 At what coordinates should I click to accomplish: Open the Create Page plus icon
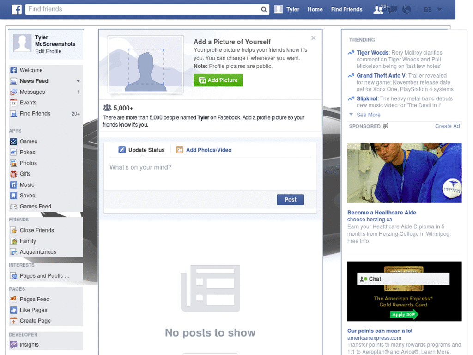pyautogui.click(x=13, y=321)
